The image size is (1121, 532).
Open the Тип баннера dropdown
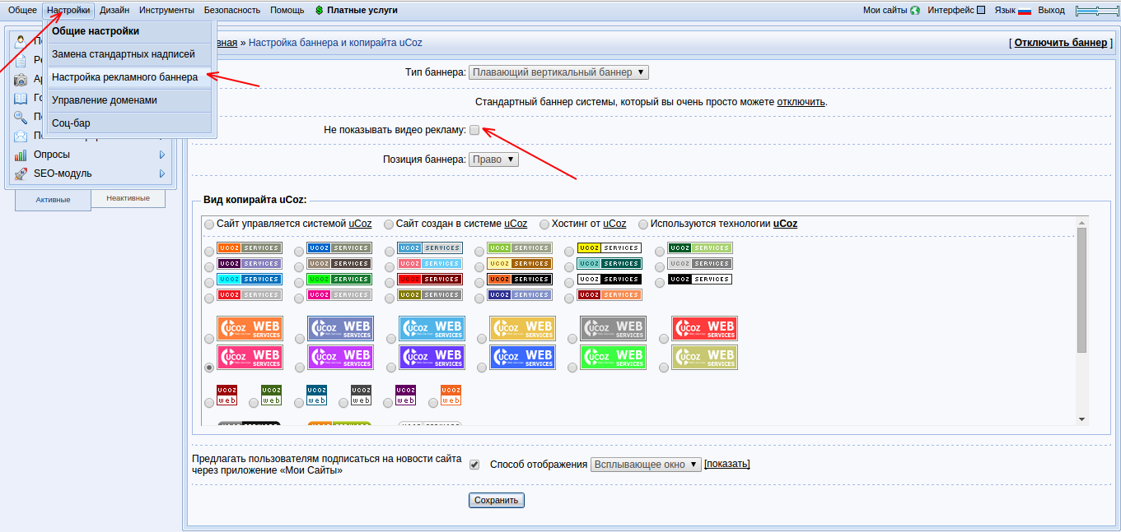(x=558, y=72)
